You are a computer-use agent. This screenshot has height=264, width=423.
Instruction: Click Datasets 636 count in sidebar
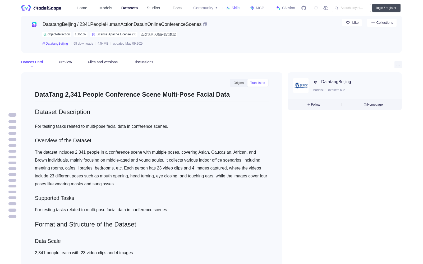coord(336,90)
